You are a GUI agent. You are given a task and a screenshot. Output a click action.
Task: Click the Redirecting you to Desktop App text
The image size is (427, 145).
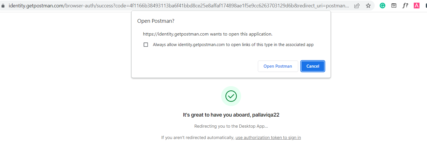tap(231, 126)
